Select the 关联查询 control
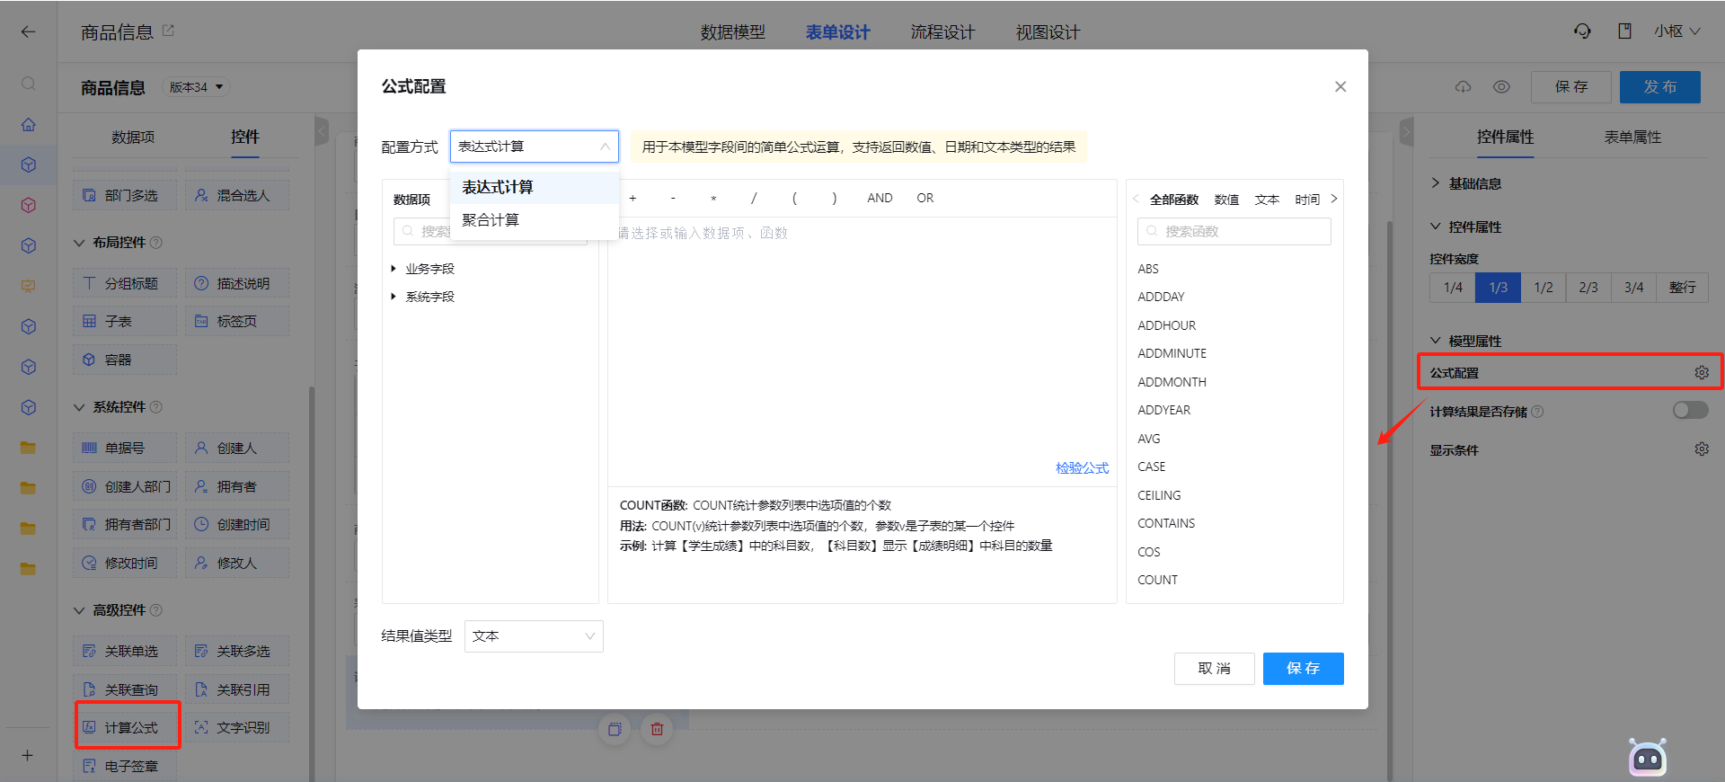 tap(125, 689)
